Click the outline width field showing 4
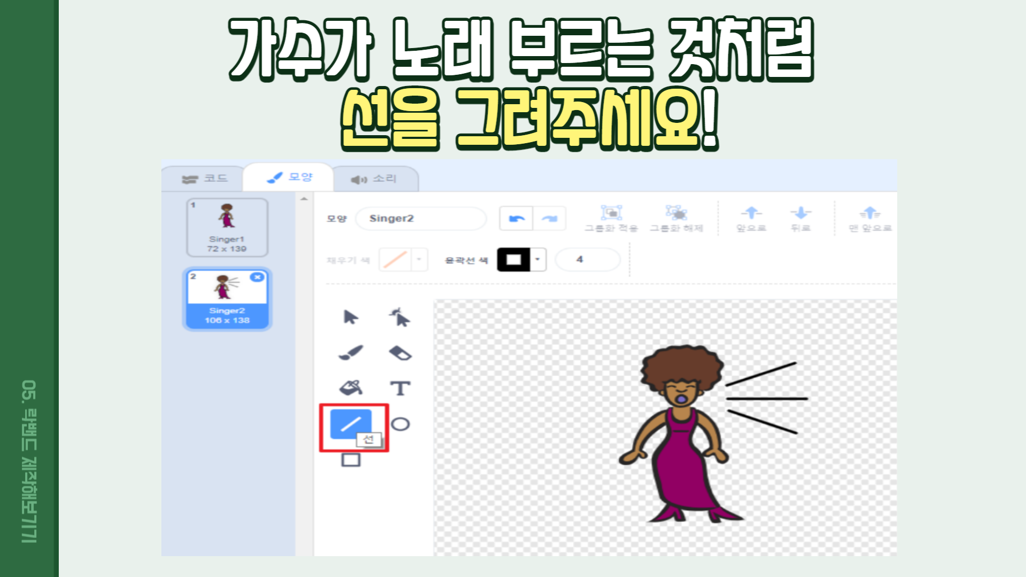This screenshot has height=577, width=1026. point(587,260)
